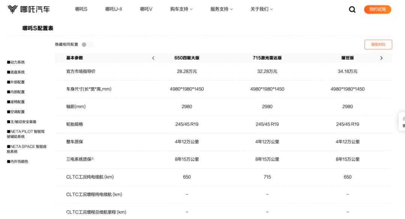Image resolution: width=405 pixels, height=219 pixels.
Task: Show previous models with left arrow
Action: pos(153,58)
